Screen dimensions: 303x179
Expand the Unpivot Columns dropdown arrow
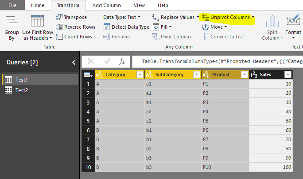pyautogui.click(x=253, y=17)
